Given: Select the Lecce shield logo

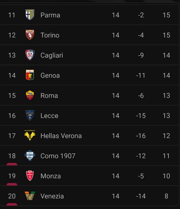Looking at the screenshot, I should click(x=30, y=115).
